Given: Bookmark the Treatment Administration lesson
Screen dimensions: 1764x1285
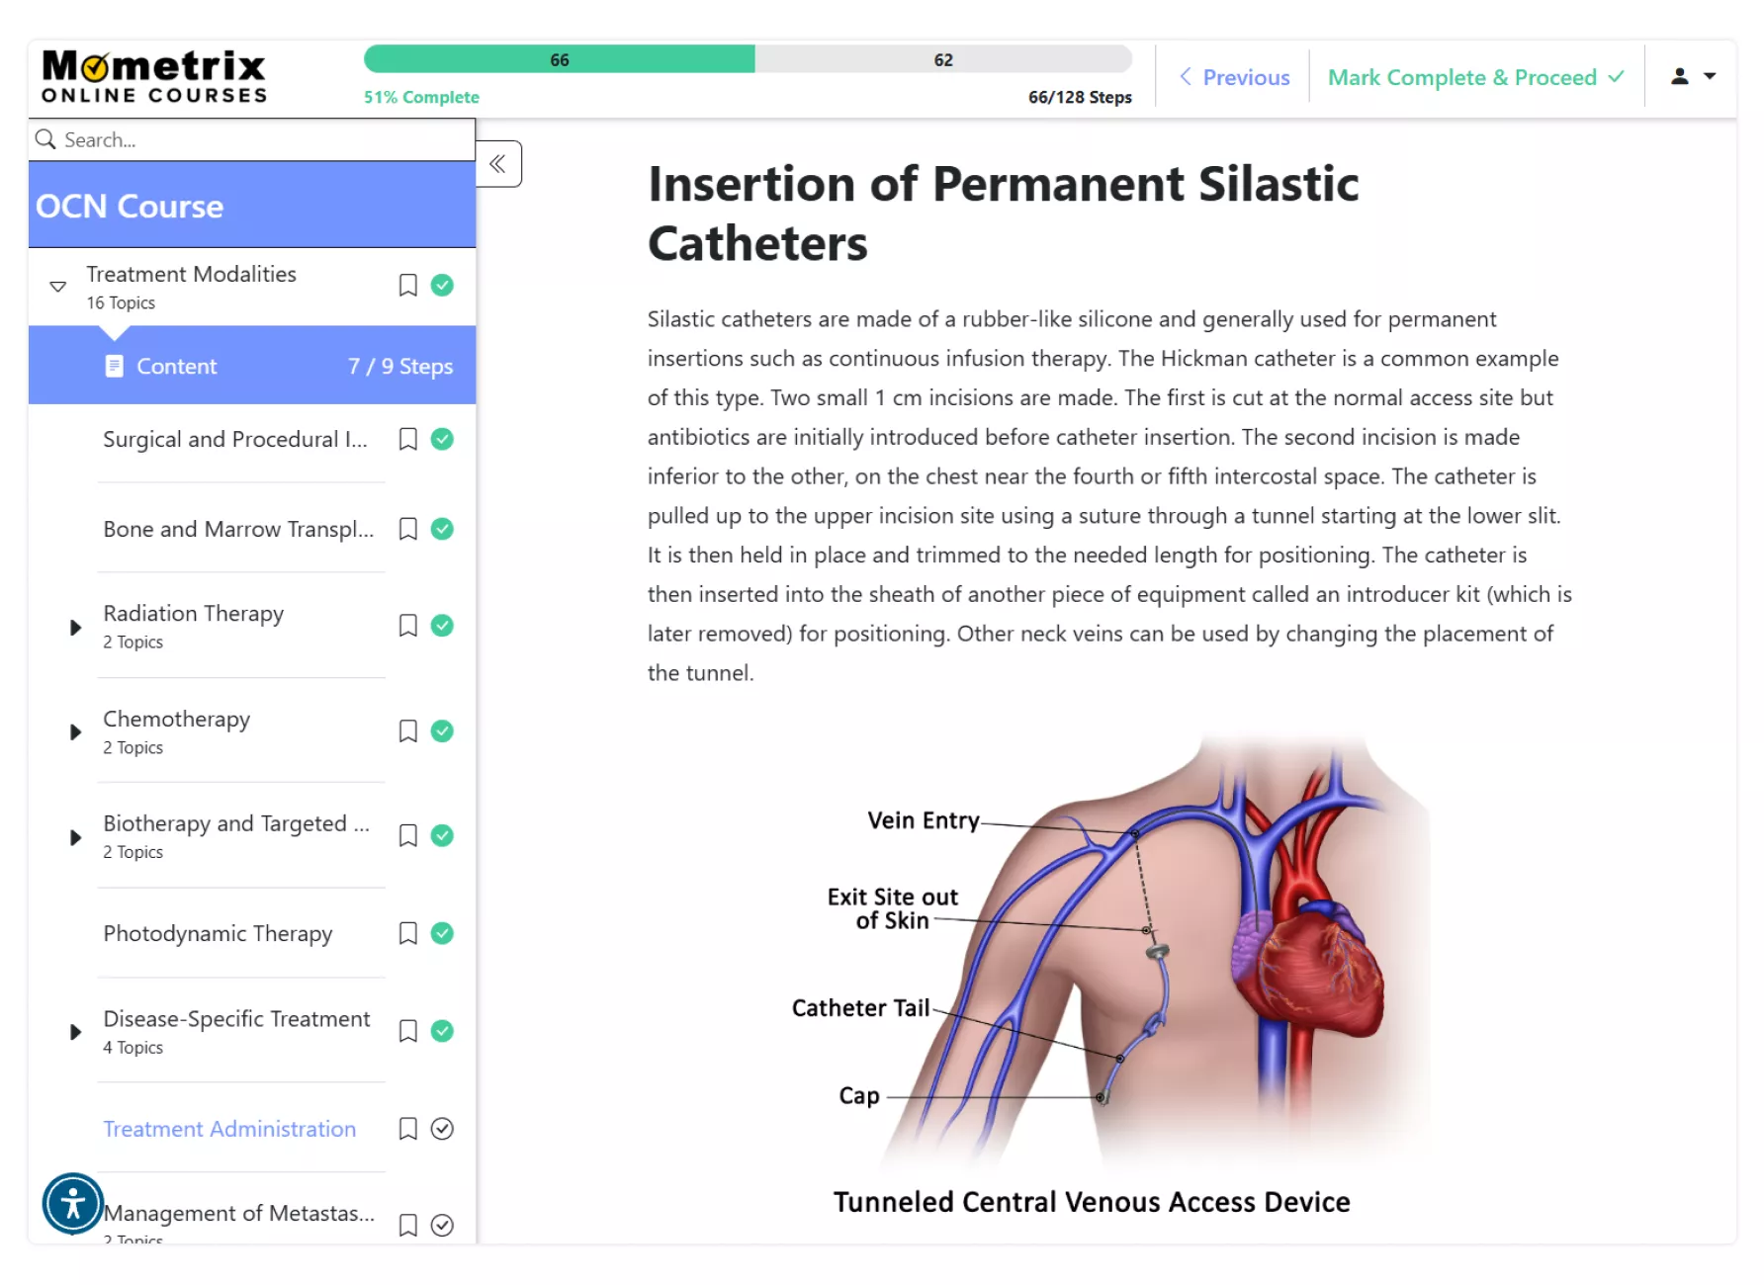Looking at the screenshot, I should 407,1129.
